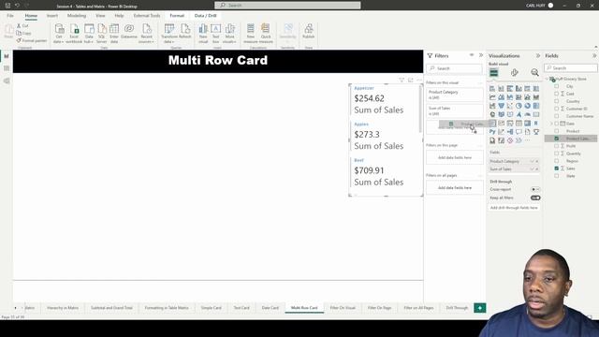Check the Country field
599x337 pixels.
point(557,101)
